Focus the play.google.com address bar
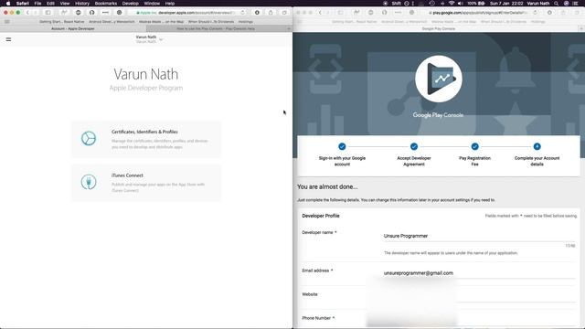 [x=479, y=12]
